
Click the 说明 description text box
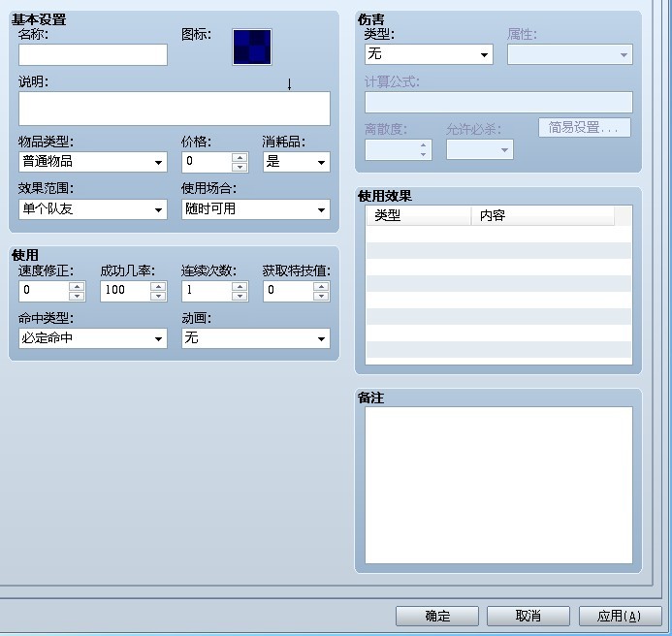(174, 108)
